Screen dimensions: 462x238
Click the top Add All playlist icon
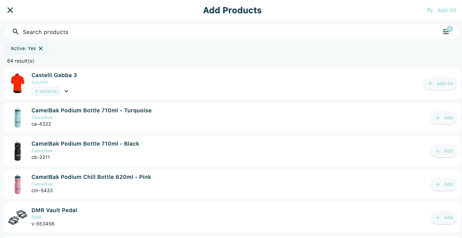pyautogui.click(x=430, y=10)
